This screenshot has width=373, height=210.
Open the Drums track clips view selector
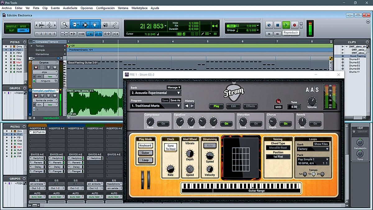(x=46, y=72)
